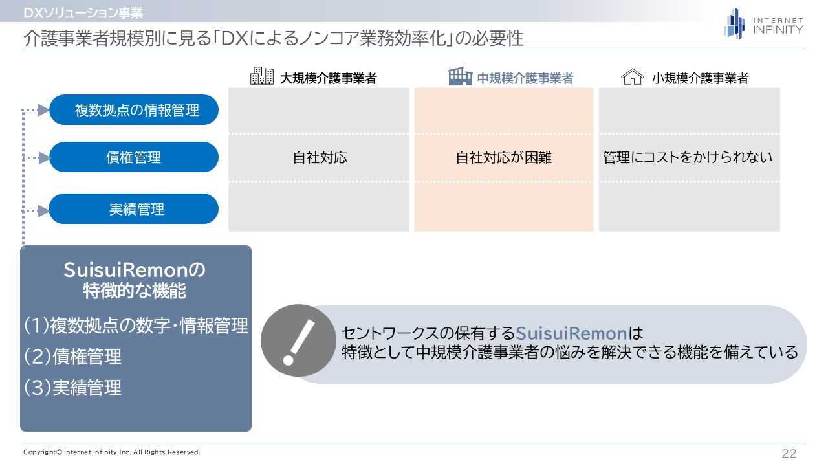Select the 実績管理 blue button
The image size is (828, 466).
(x=134, y=209)
